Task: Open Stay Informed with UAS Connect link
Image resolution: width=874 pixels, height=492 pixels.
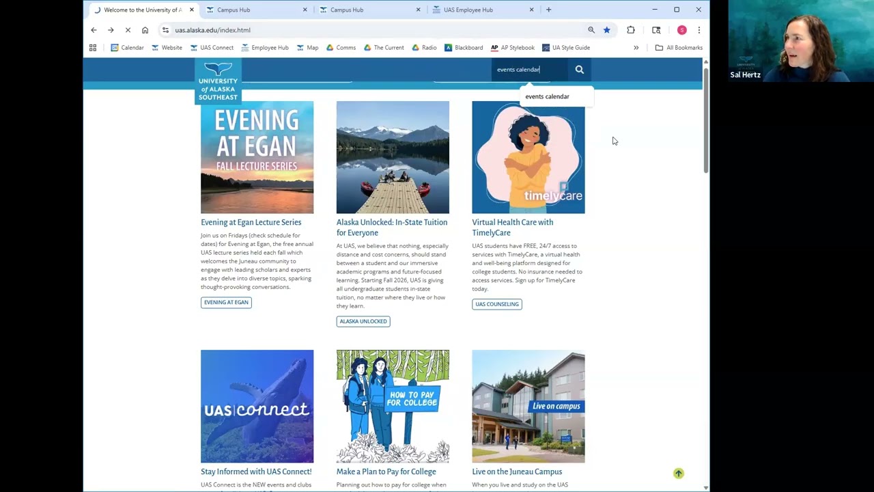Action: (x=256, y=471)
